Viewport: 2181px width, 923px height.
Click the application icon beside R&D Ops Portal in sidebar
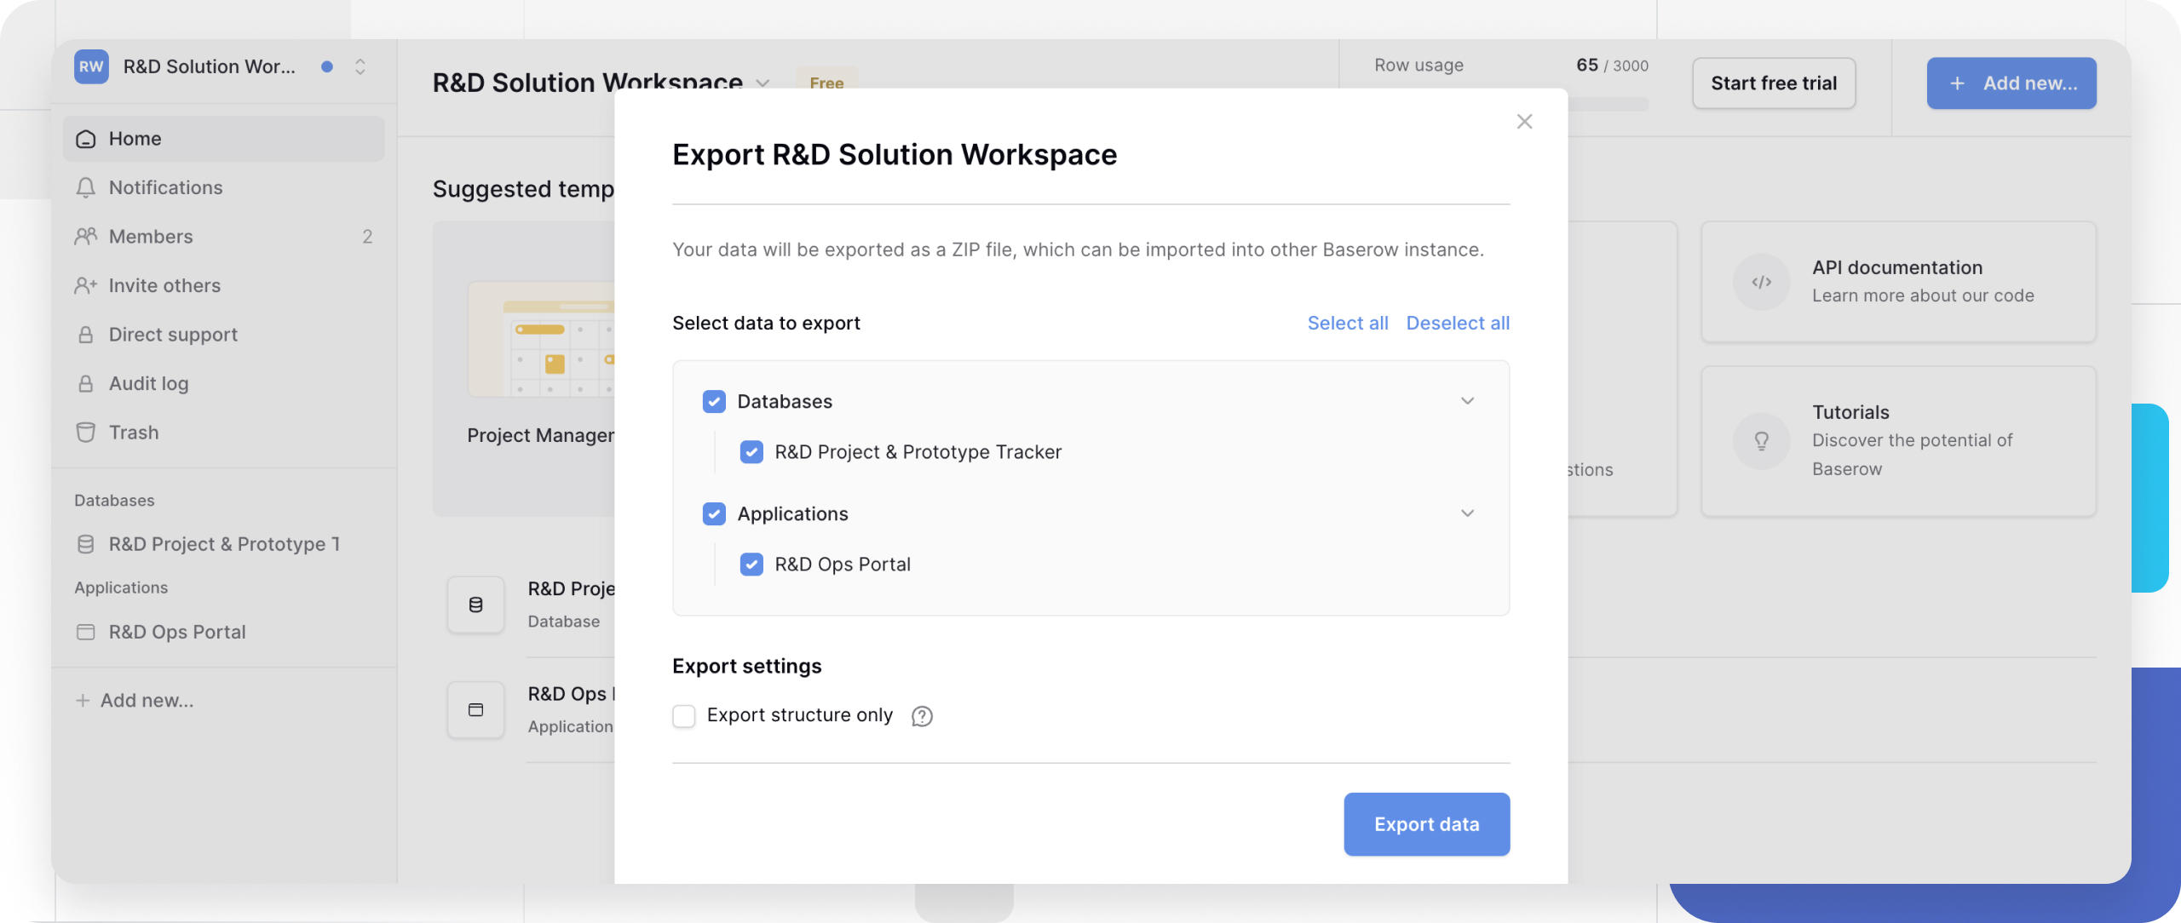click(86, 632)
